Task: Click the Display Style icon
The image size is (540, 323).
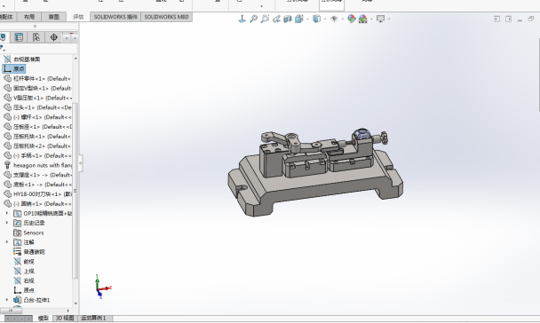Action: click(316, 19)
